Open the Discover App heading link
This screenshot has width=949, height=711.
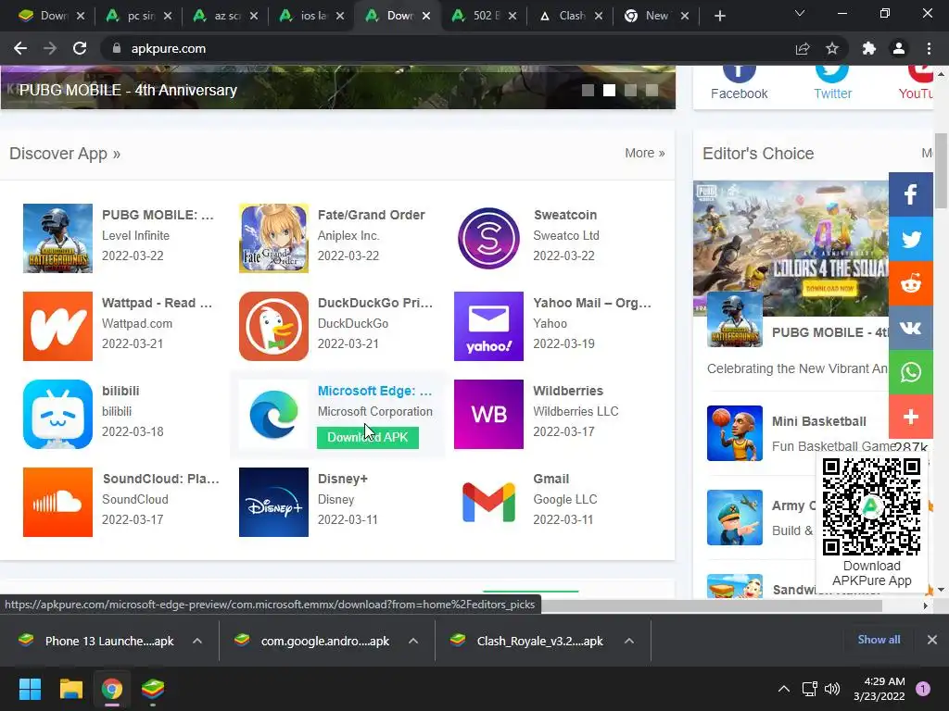(65, 154)
